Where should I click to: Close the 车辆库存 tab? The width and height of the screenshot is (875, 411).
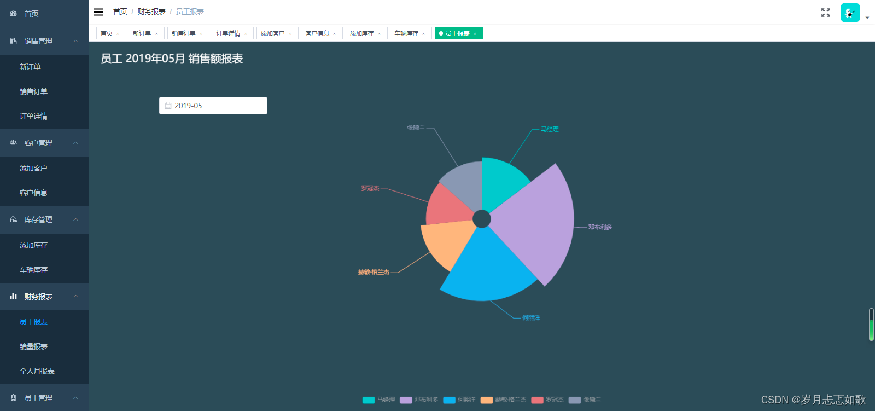point(423,34)
